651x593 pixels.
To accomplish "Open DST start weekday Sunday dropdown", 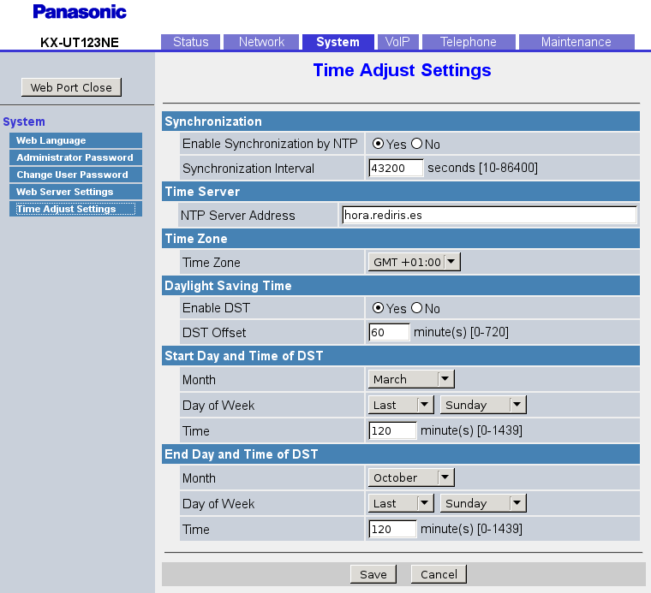I will click(484, 405).
